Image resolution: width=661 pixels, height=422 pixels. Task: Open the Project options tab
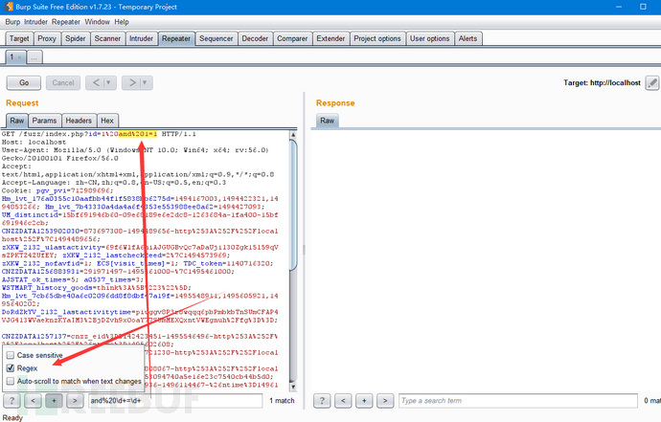[377, 38]
